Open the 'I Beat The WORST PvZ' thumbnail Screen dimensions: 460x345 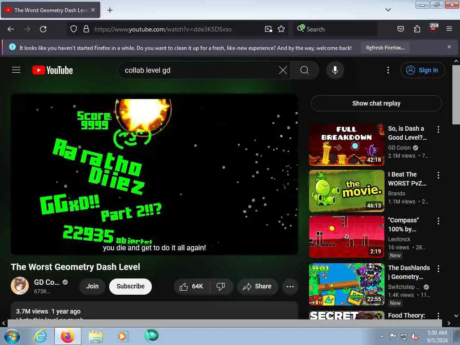[x=347, y=190]
